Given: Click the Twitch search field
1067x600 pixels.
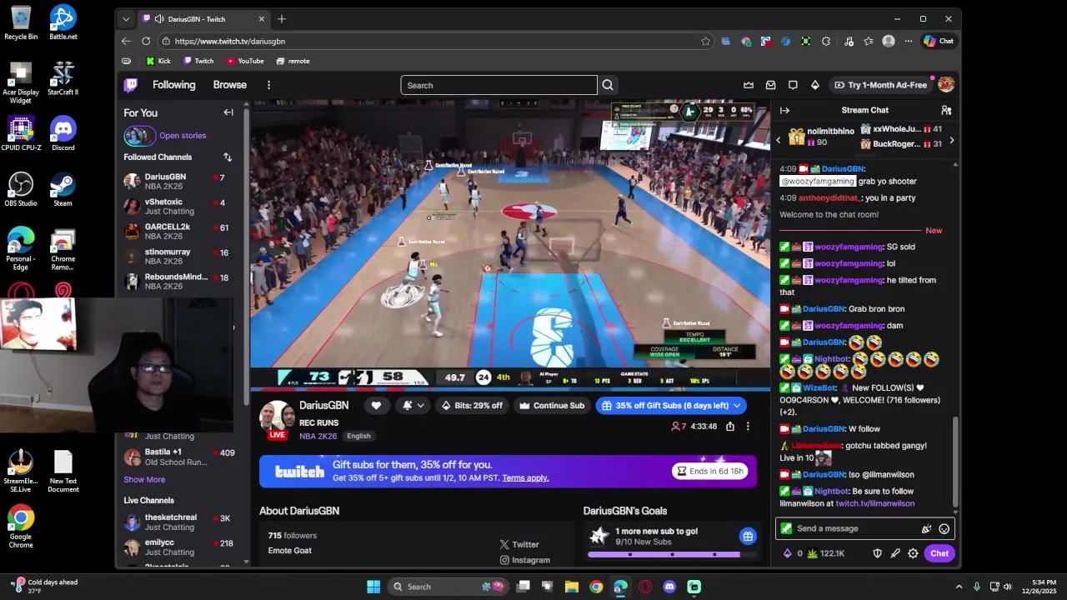Looking at the screenshot, I should 498,85.
